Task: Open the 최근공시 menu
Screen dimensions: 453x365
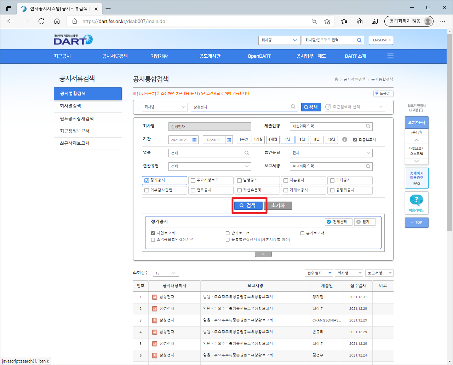Action: coord(62,56)
